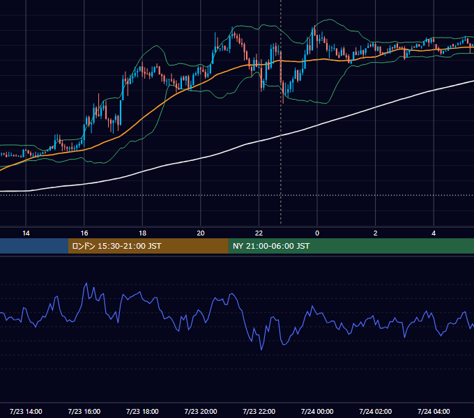
Task: Click the 7/23 20:00 time label
Action: [201, 411]
